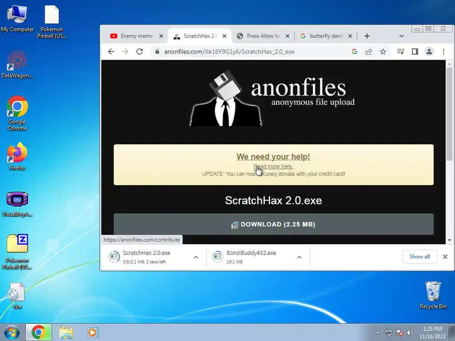Expand BonziBuddy432.exe download options
Image resolution: width=455 pixels, height=341 pixels.
pos(299,257)
